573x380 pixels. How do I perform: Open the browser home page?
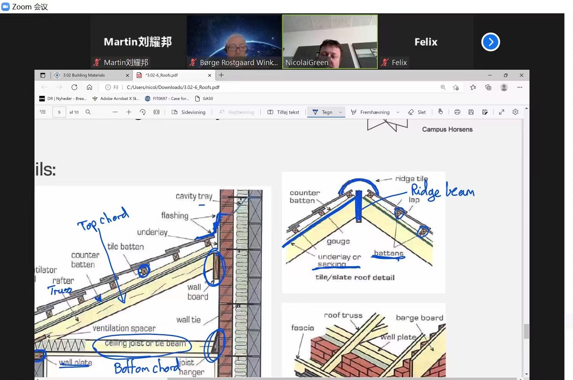coord(89,87)
